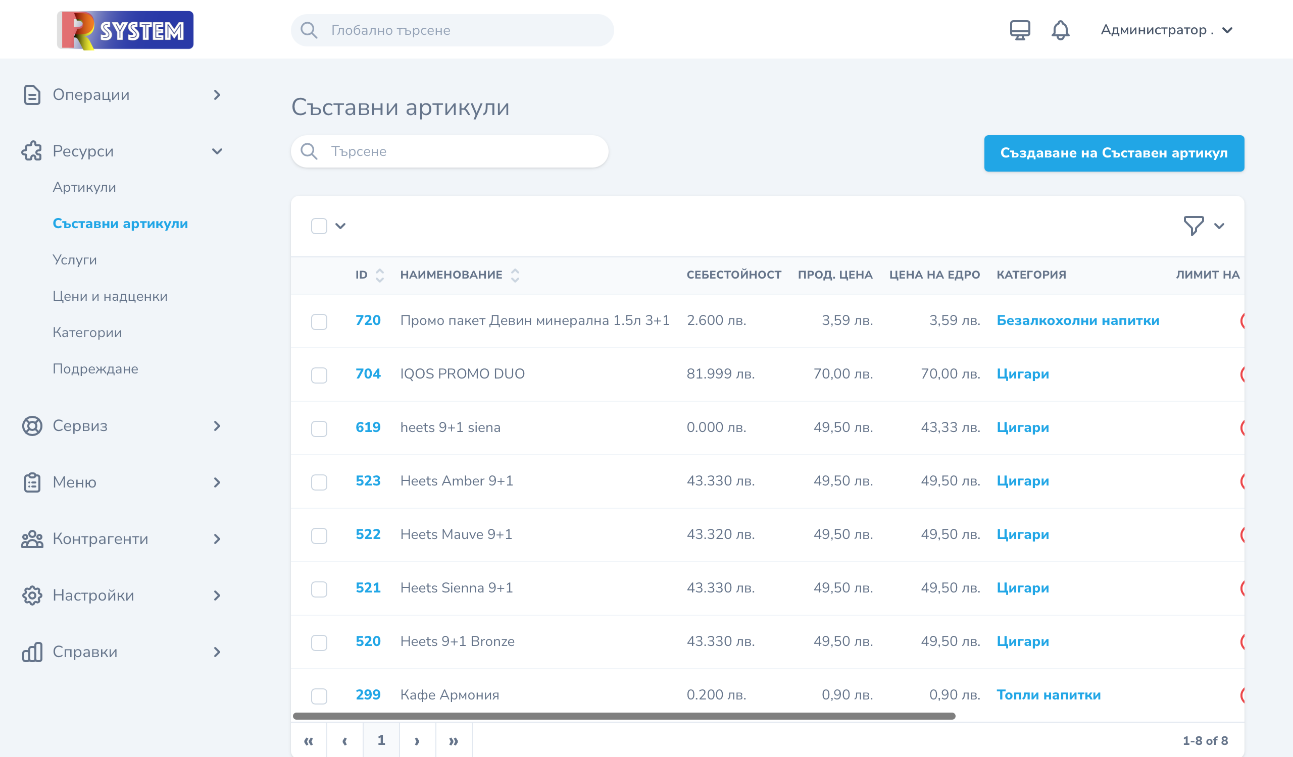Click the Себестойност column header
This screenshot has width=1293, height=757.
734,275
